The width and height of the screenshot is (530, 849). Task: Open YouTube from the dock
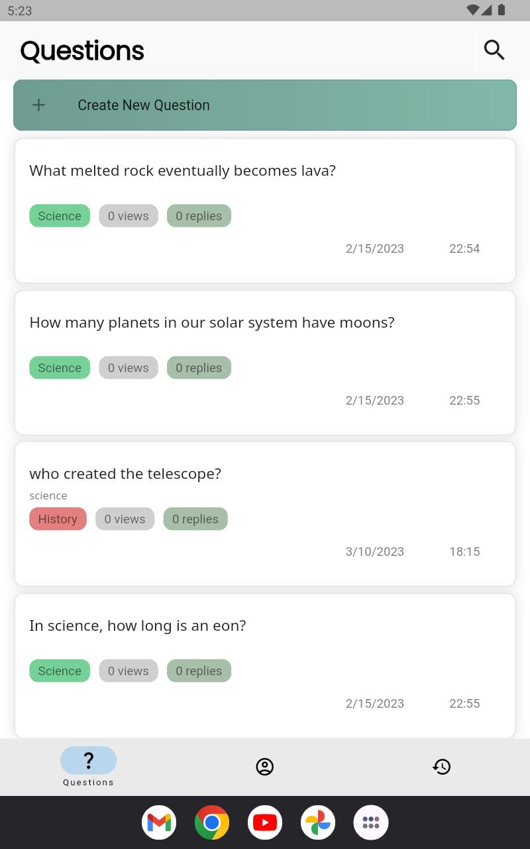(x=265, y=822)
